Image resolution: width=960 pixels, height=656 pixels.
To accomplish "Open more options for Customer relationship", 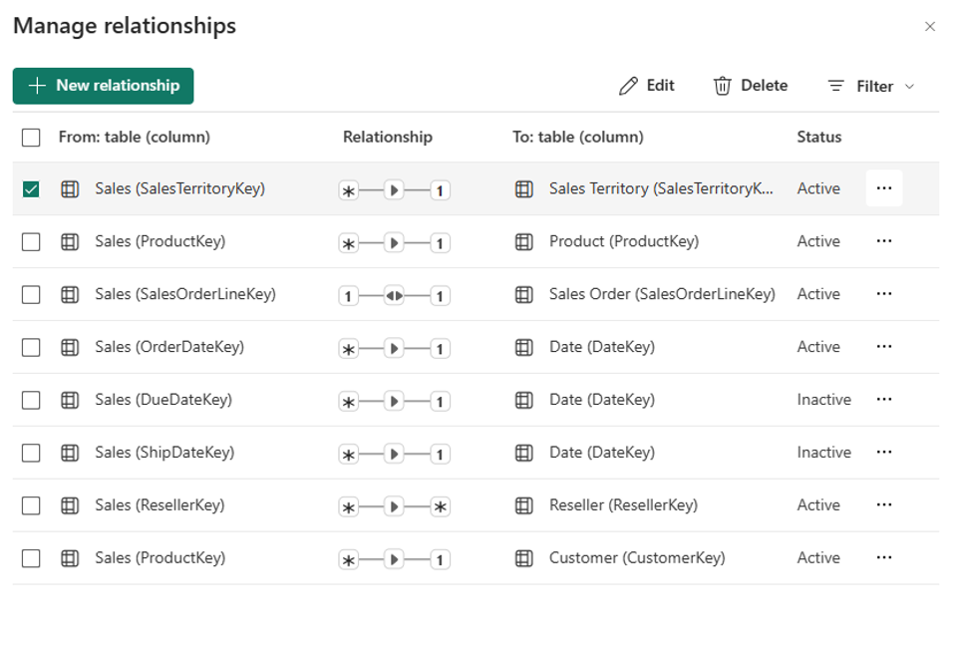I will [x=884, y=556].
